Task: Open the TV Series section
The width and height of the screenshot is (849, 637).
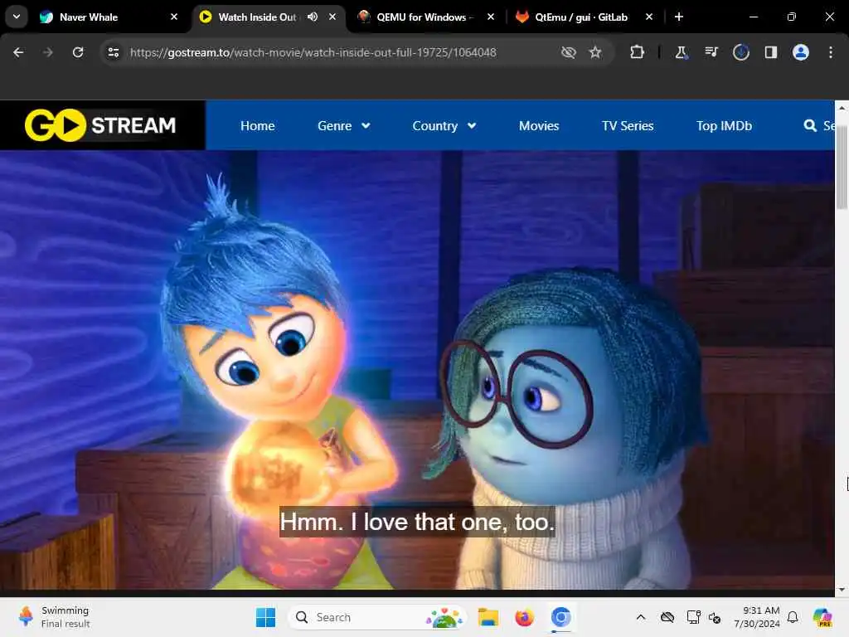Action: (x=628, y=126)
